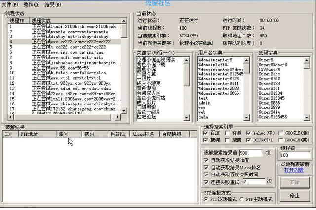Screen dimensions: 316x210
Task: Click up arrow of 关键字 list scrollbar
Action: (x=187, y=60)
